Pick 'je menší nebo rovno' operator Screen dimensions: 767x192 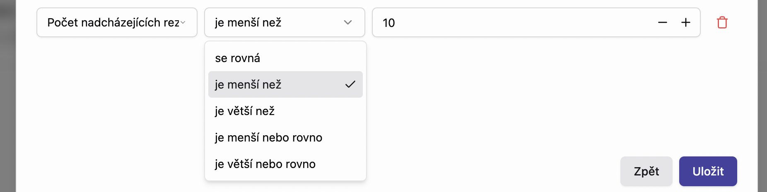(x=268, y=138)
